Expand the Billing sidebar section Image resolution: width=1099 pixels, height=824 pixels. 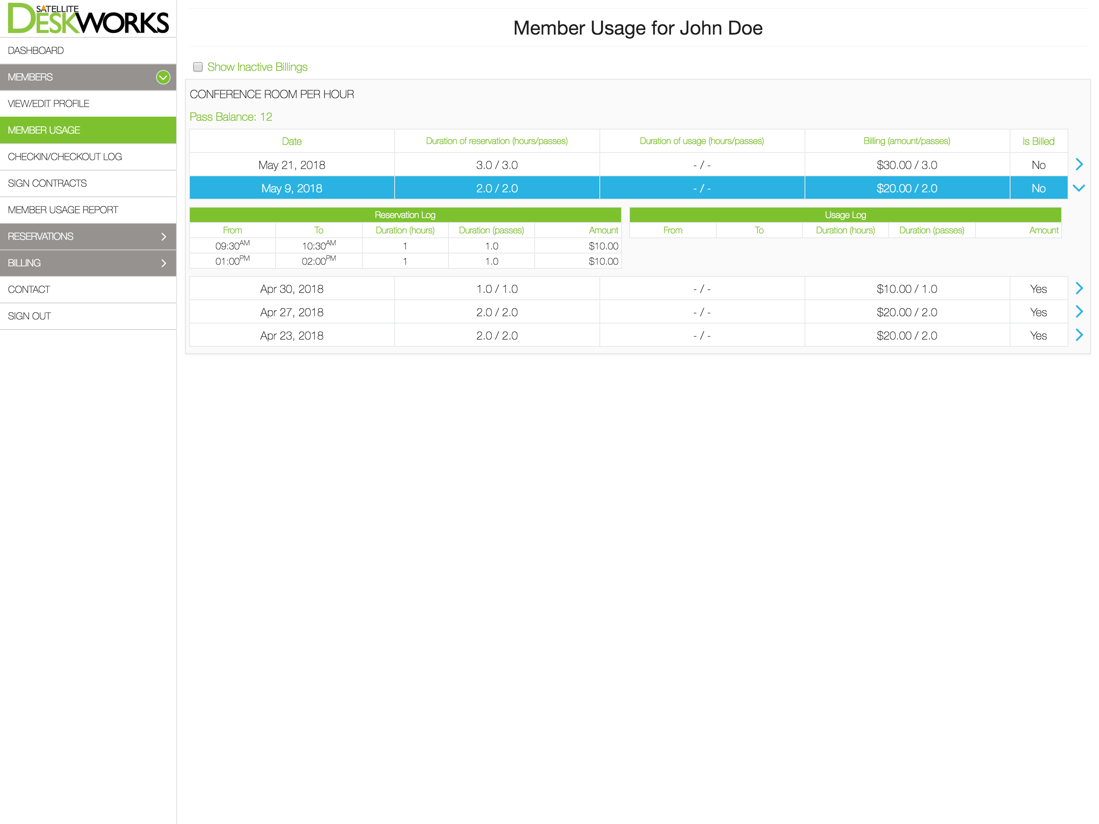click(x=88, y=263)
